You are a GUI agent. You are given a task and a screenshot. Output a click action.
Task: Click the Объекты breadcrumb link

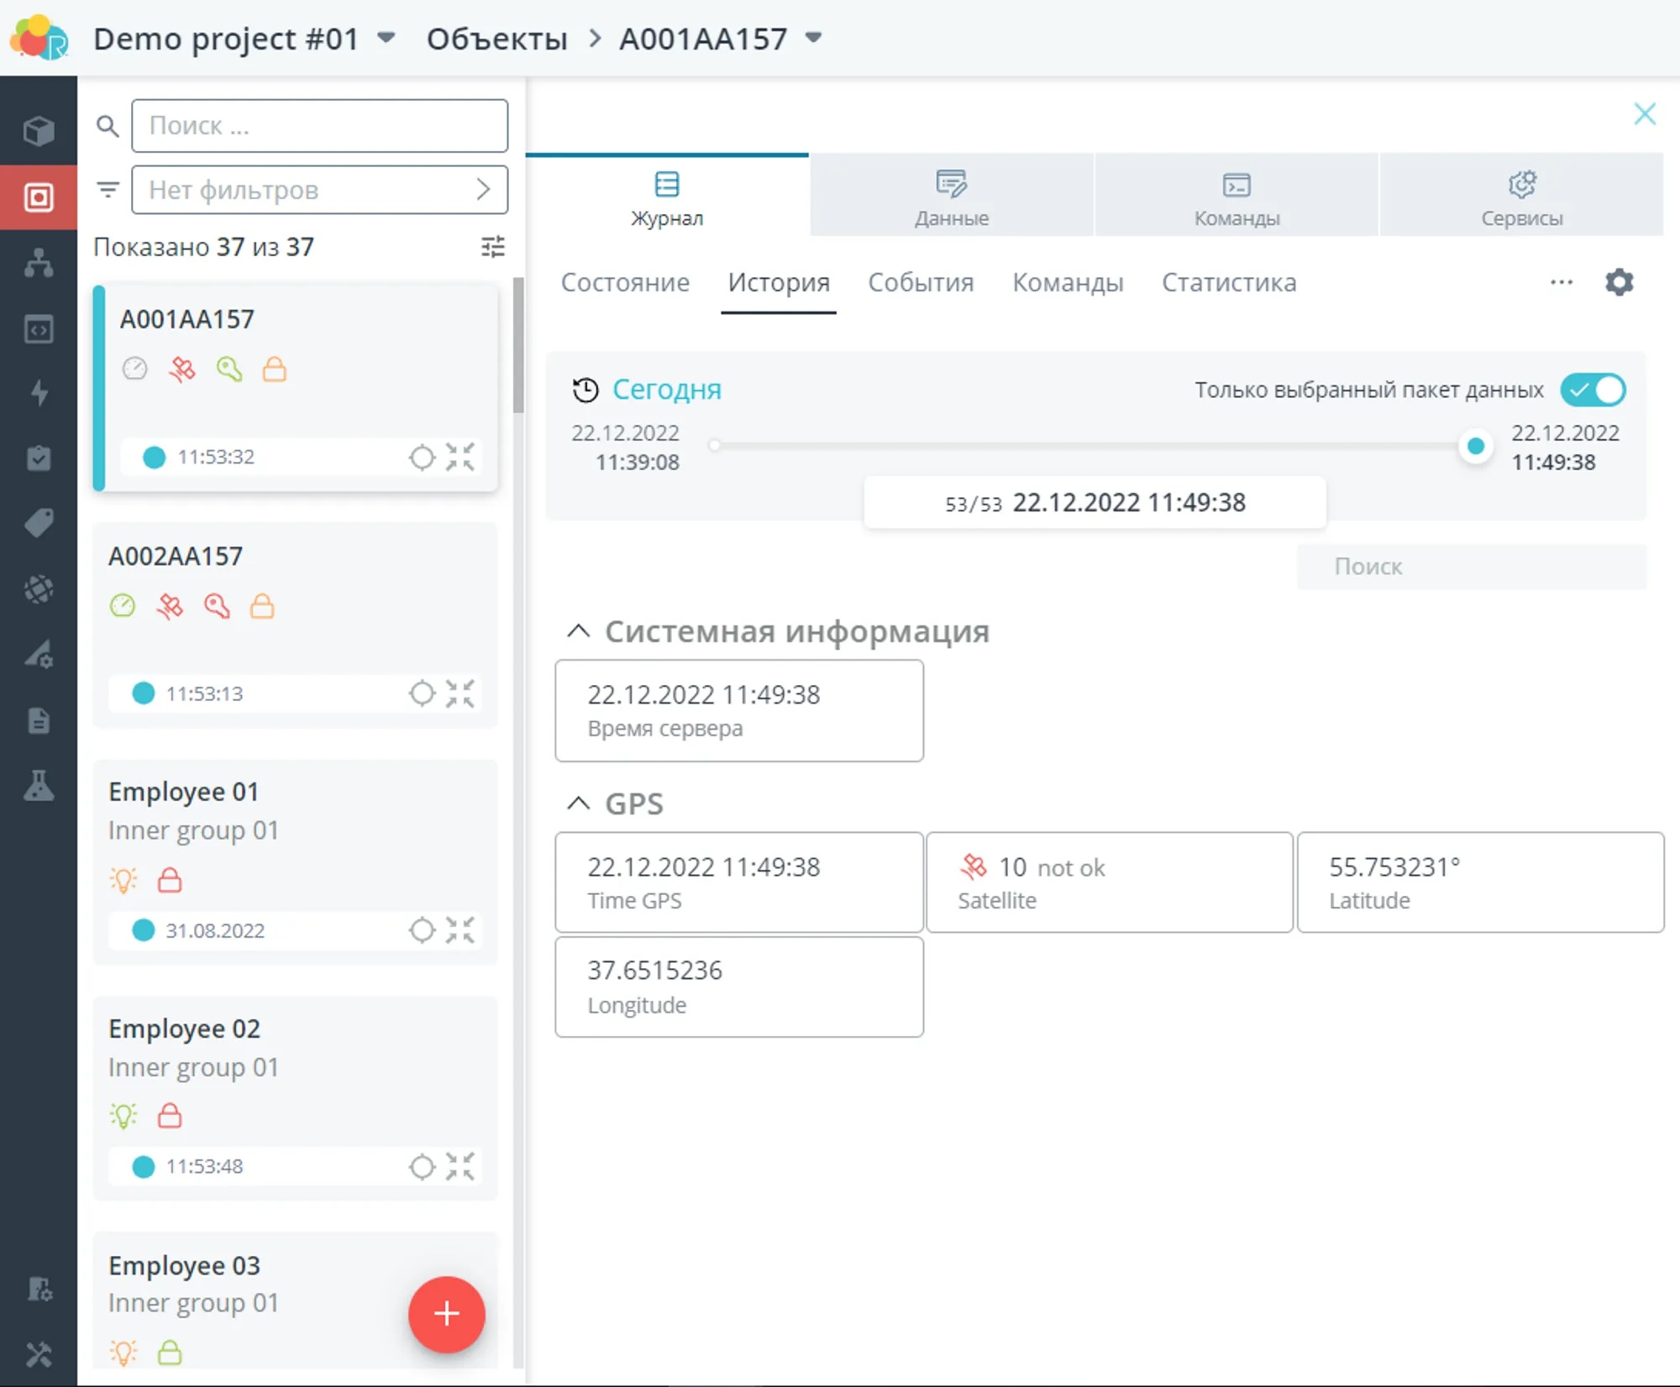(496, 39)
